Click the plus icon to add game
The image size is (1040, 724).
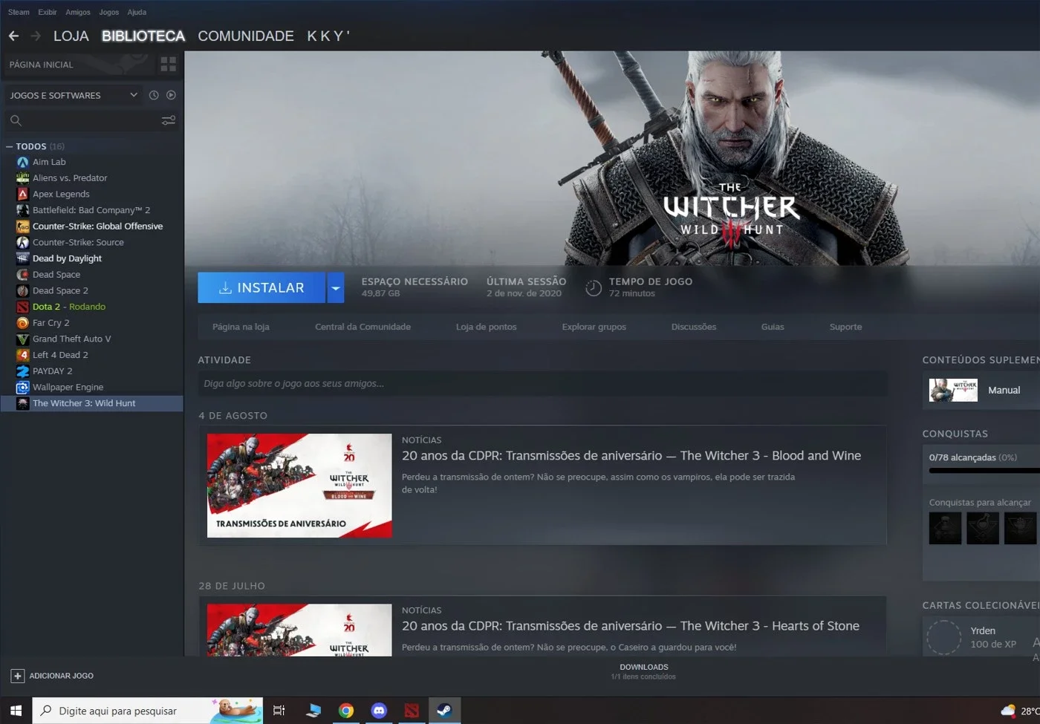tap(17, 676)
